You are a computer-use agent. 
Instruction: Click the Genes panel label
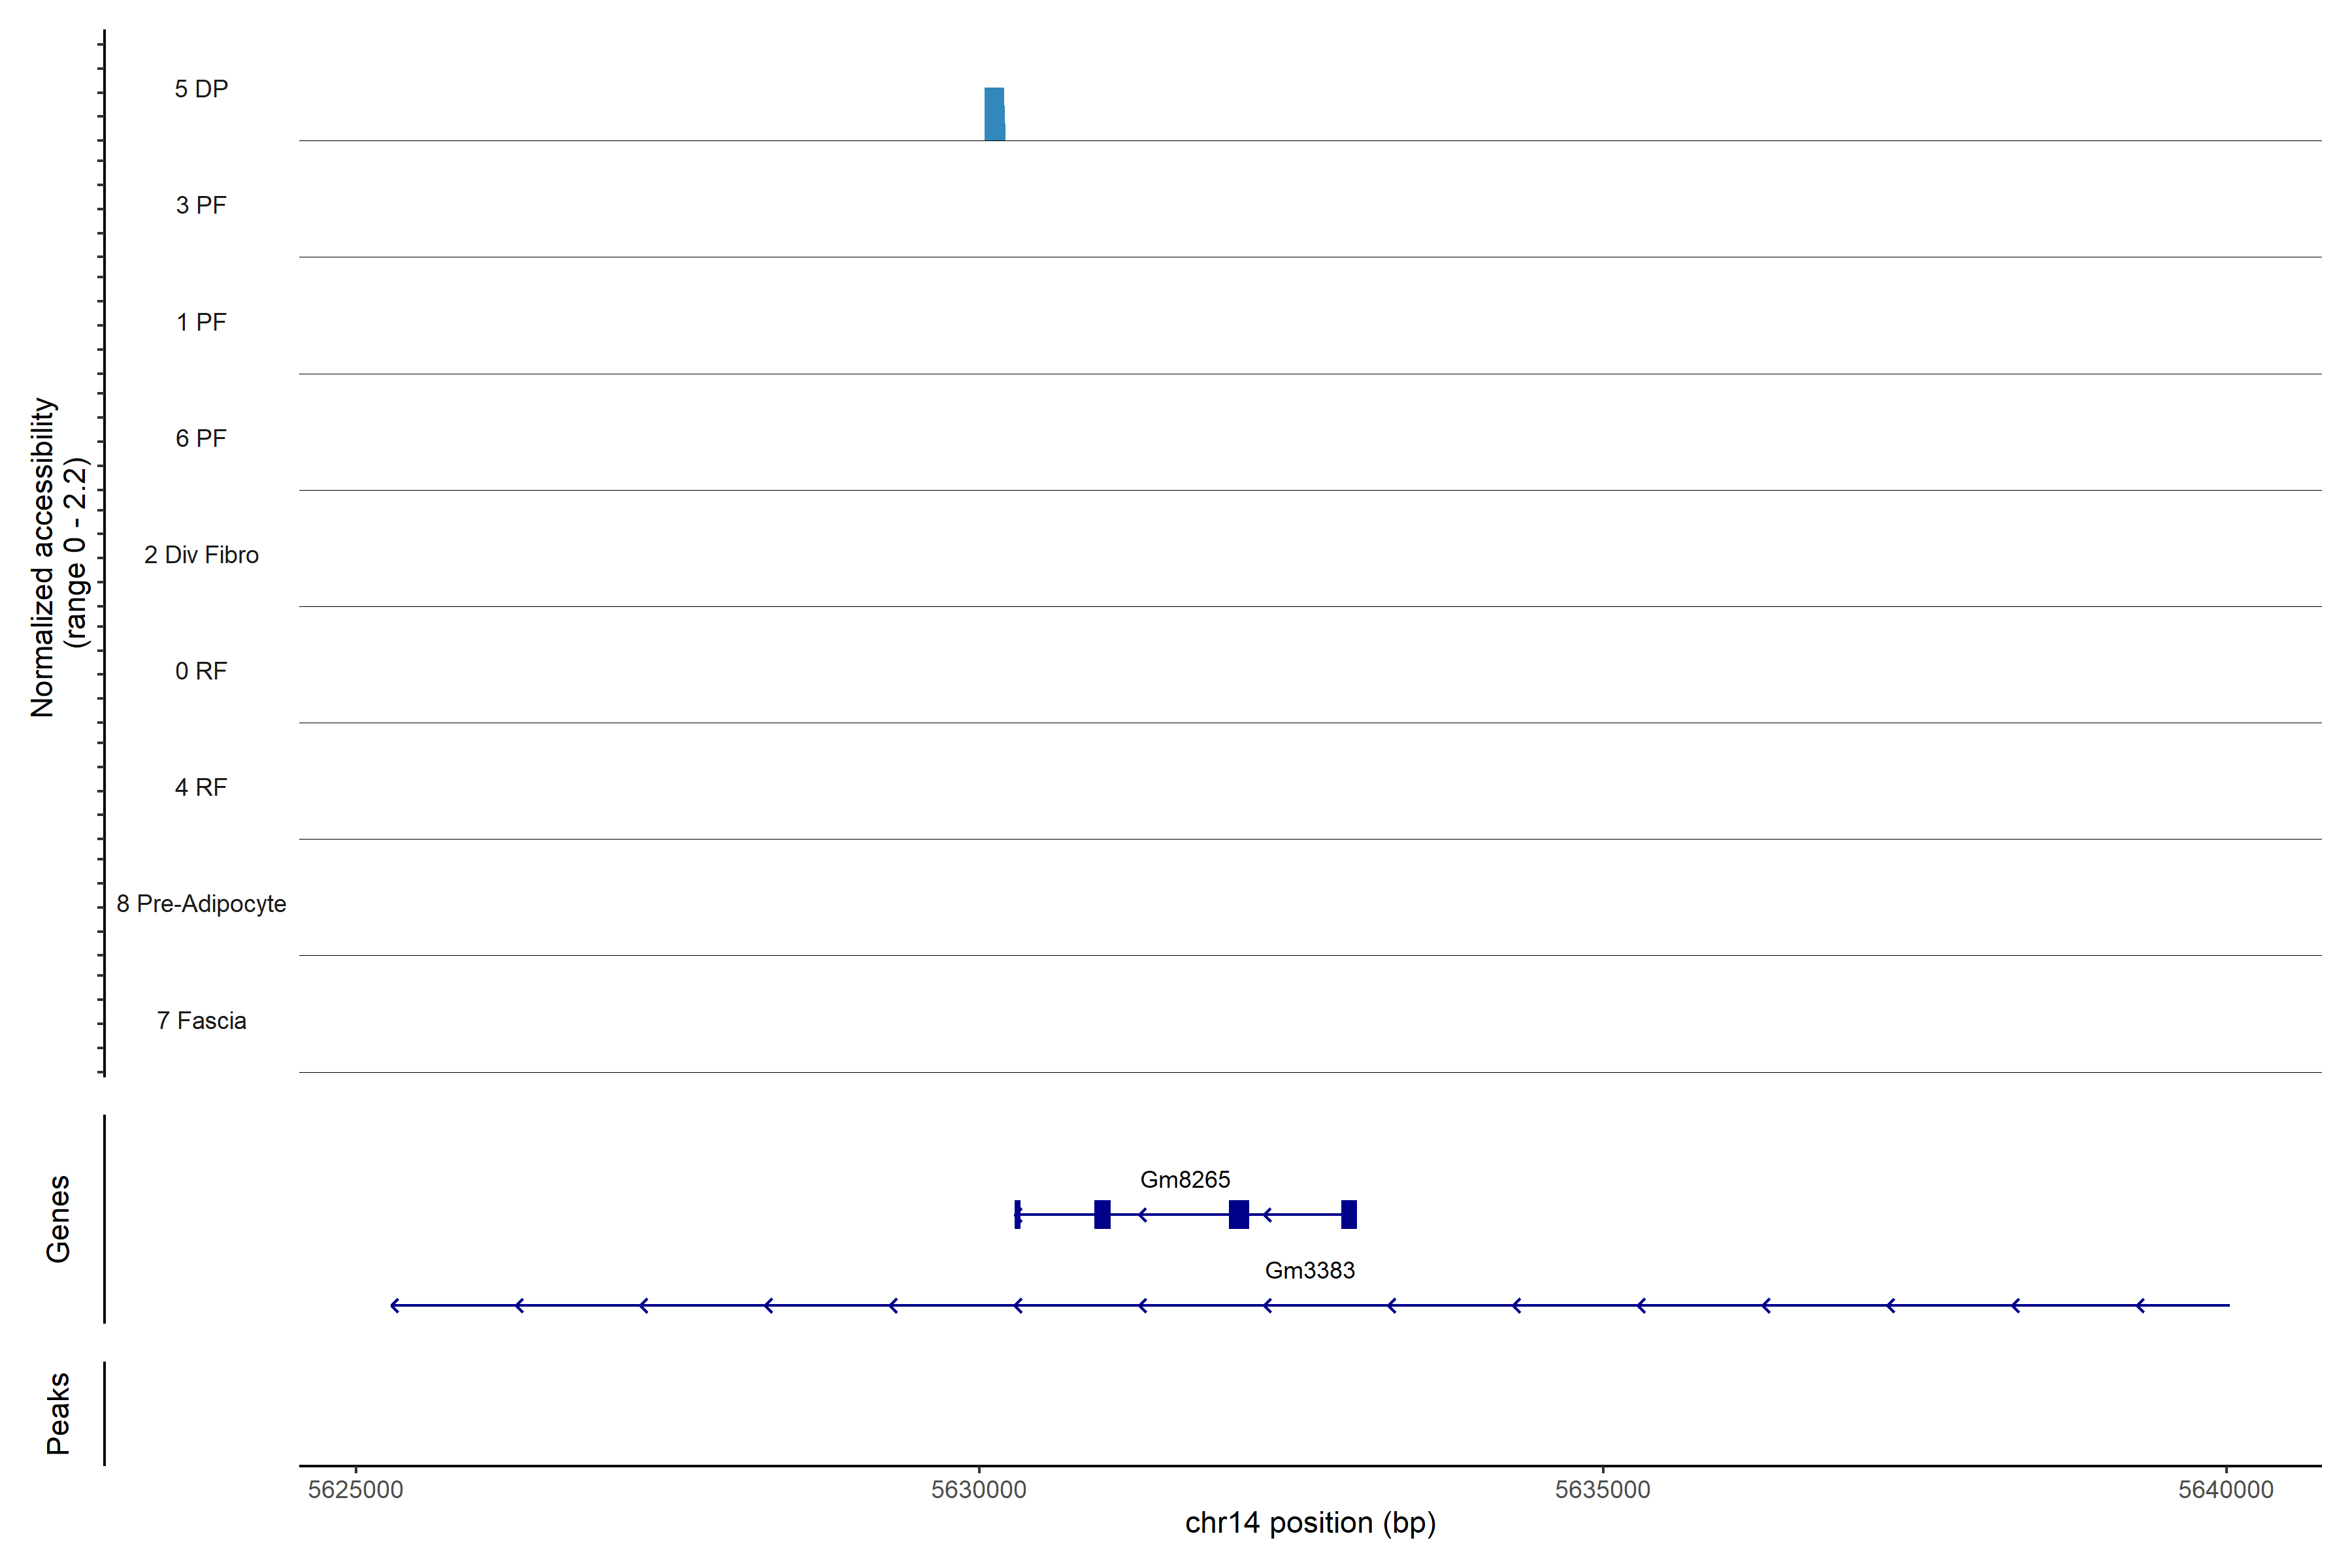58,1219
